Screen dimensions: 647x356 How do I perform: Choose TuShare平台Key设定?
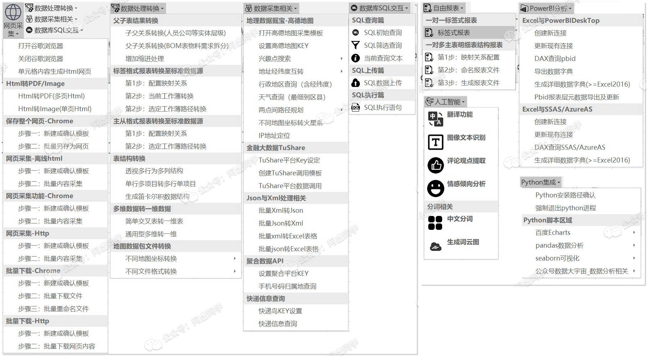pos(296,160)
